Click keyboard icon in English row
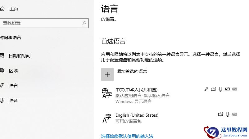This screenshot has width=249, height=139. (235, 114)
